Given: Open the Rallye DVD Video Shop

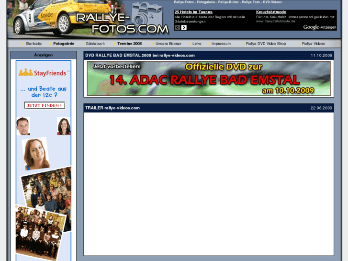Looking at the screenshot, I should (266, 44).
